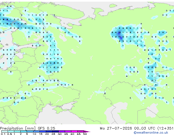The height and width of the screenshot is (135, 174).
Task: Click the "00..03 UTC" time label
Action: point(145,128)
